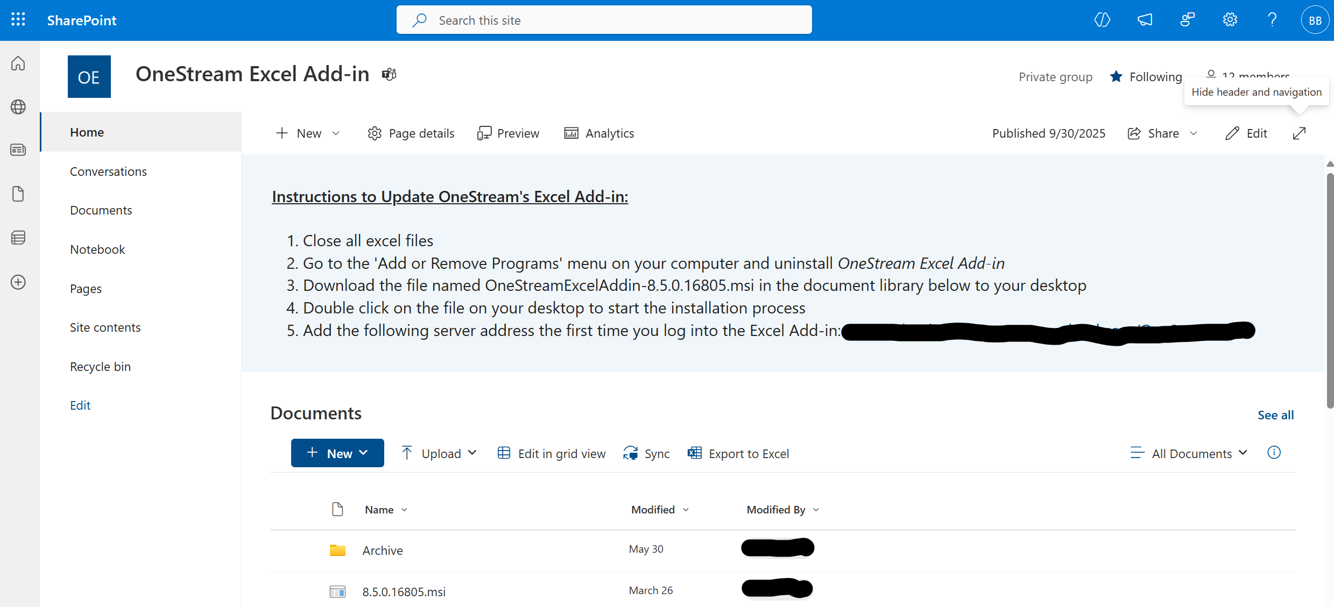
Task: Go to Site contents
Action: coord(105,327)
